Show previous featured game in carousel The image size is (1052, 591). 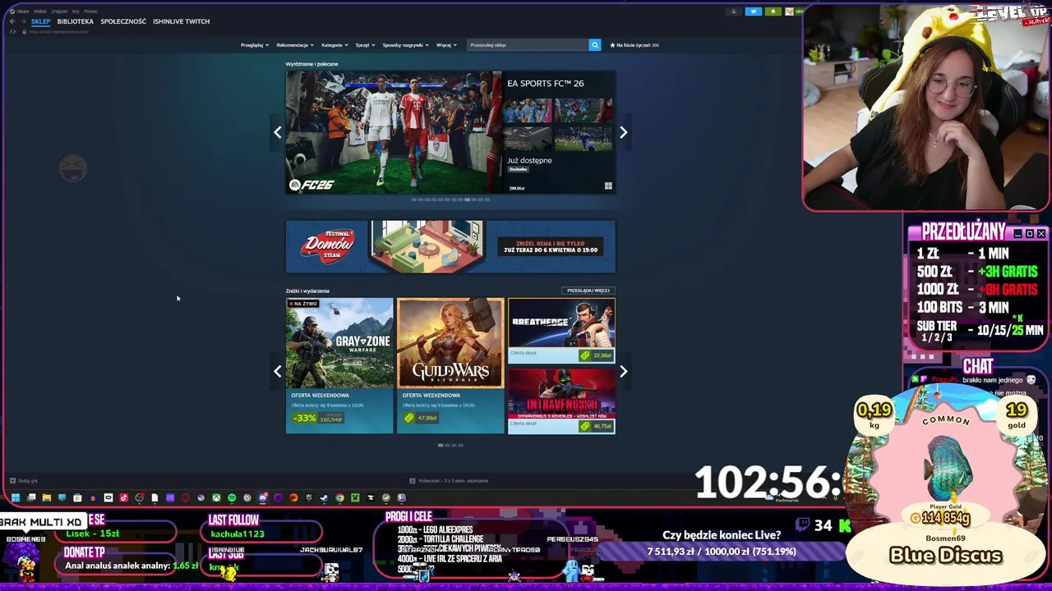point(277,132)
